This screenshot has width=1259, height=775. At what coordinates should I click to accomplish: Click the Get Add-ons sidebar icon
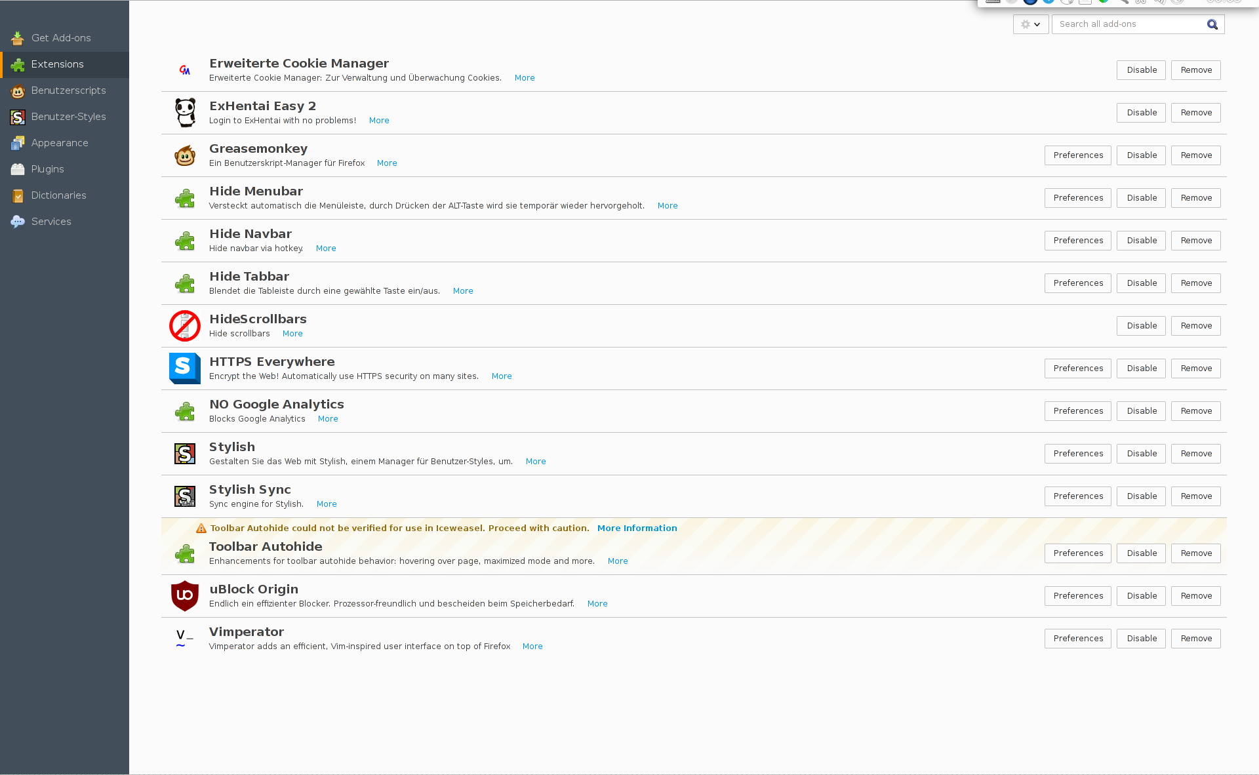coord(18,38)
